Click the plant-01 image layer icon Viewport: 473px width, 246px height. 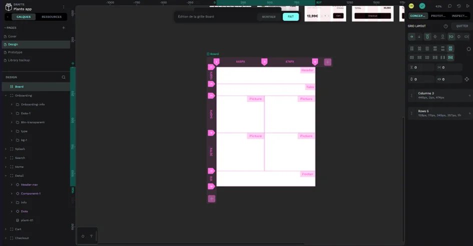(x=18, y=220)
